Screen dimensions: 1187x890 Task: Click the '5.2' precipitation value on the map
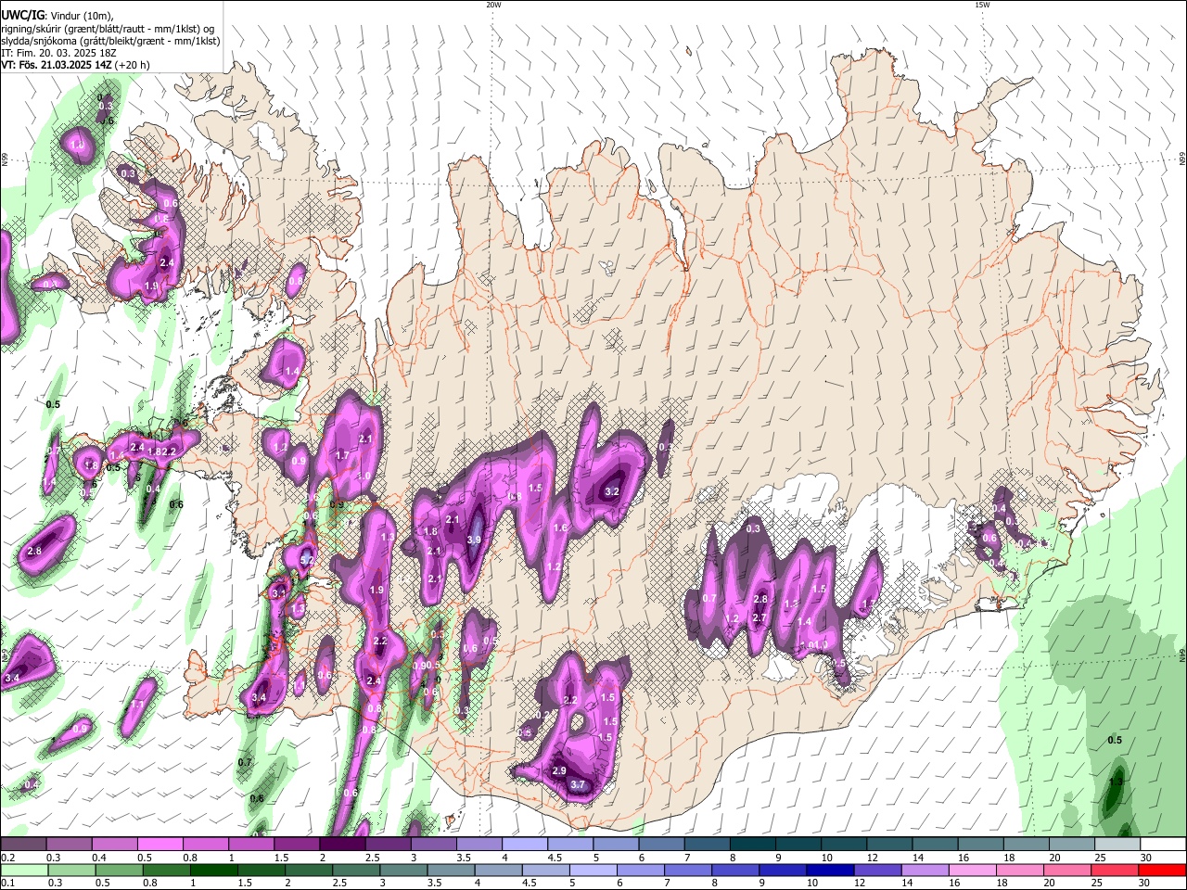(x=308, y=559)
